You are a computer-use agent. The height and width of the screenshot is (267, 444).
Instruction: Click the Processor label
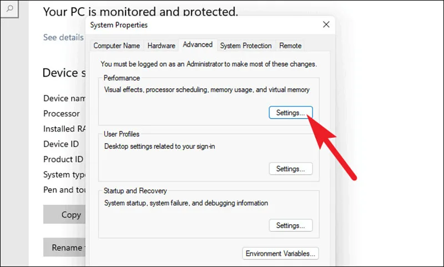point(62,114)
